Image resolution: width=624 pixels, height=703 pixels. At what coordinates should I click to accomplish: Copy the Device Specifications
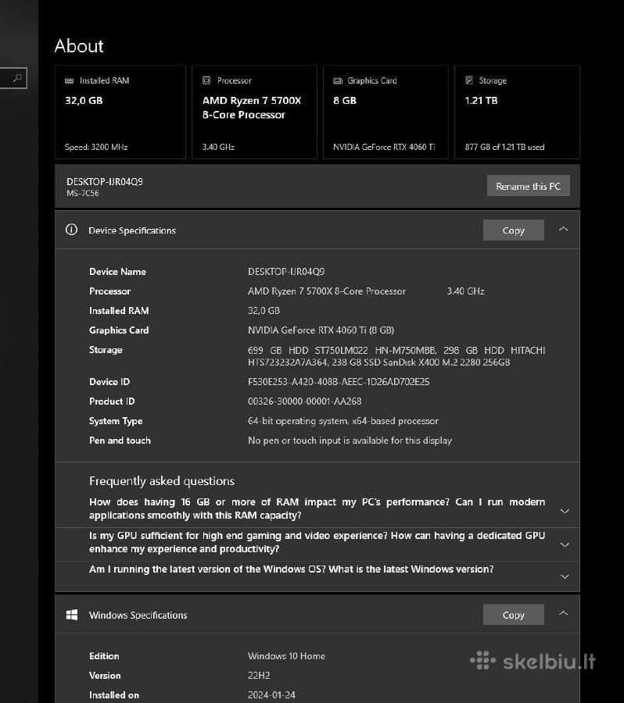pos(514,230)
